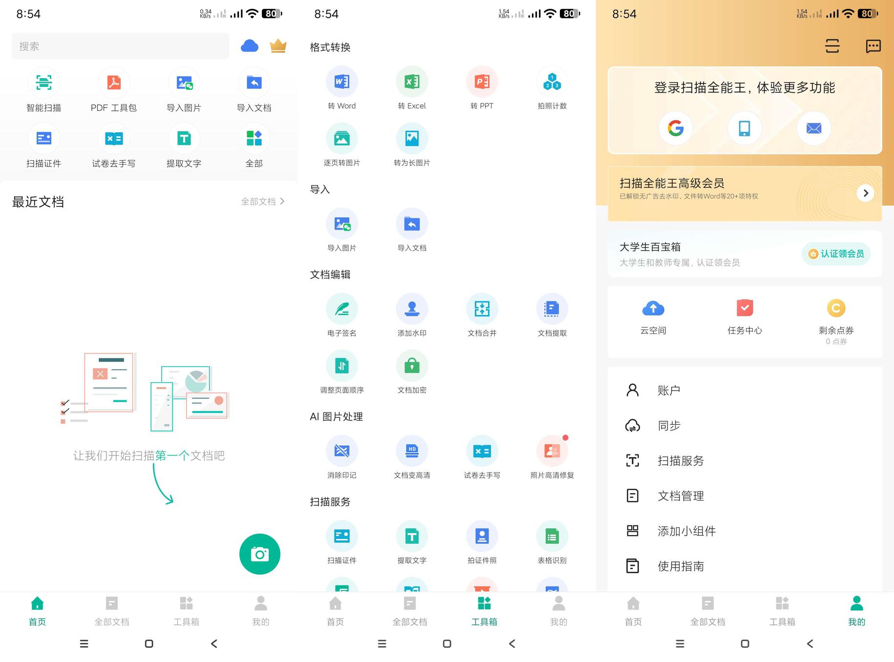Screen dimensions: 894x662
Task: Tap the arrow on the 扫描全能王高级会员 banner
Action: [865, 193]
